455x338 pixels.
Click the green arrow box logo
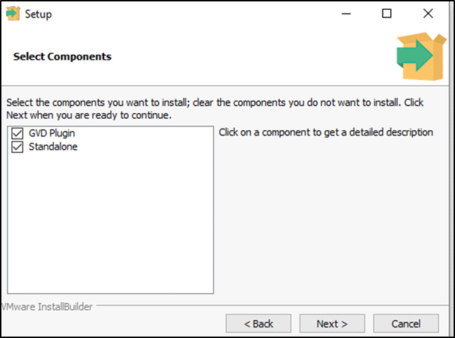[420, 56]
